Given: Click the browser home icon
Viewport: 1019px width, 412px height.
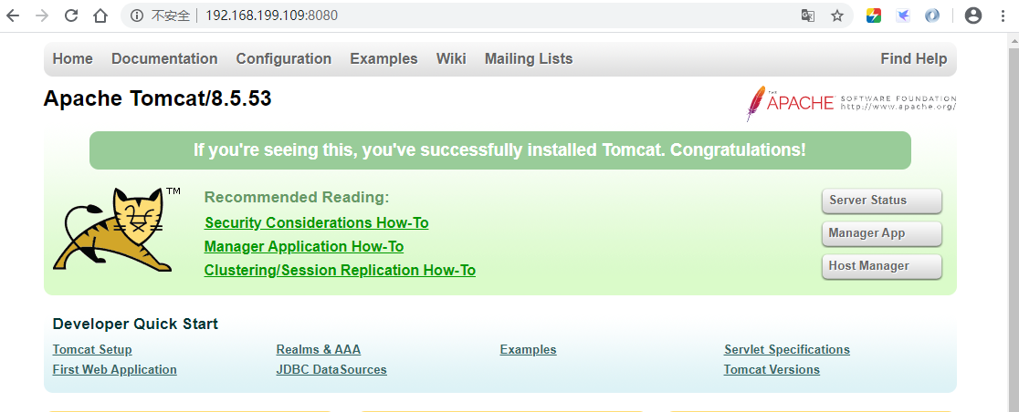Looking at the screenshot, I should point(100,15).
